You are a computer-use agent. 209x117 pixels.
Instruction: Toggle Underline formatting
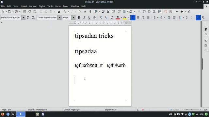click(89, 18)
